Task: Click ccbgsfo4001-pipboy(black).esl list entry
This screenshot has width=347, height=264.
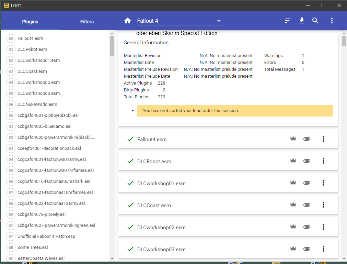Action: coord(48,115)
